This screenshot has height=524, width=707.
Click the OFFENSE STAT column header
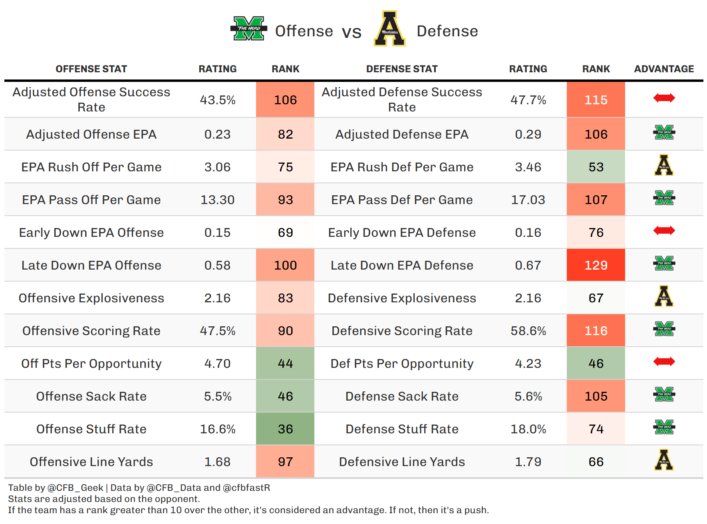coord(91,69)
